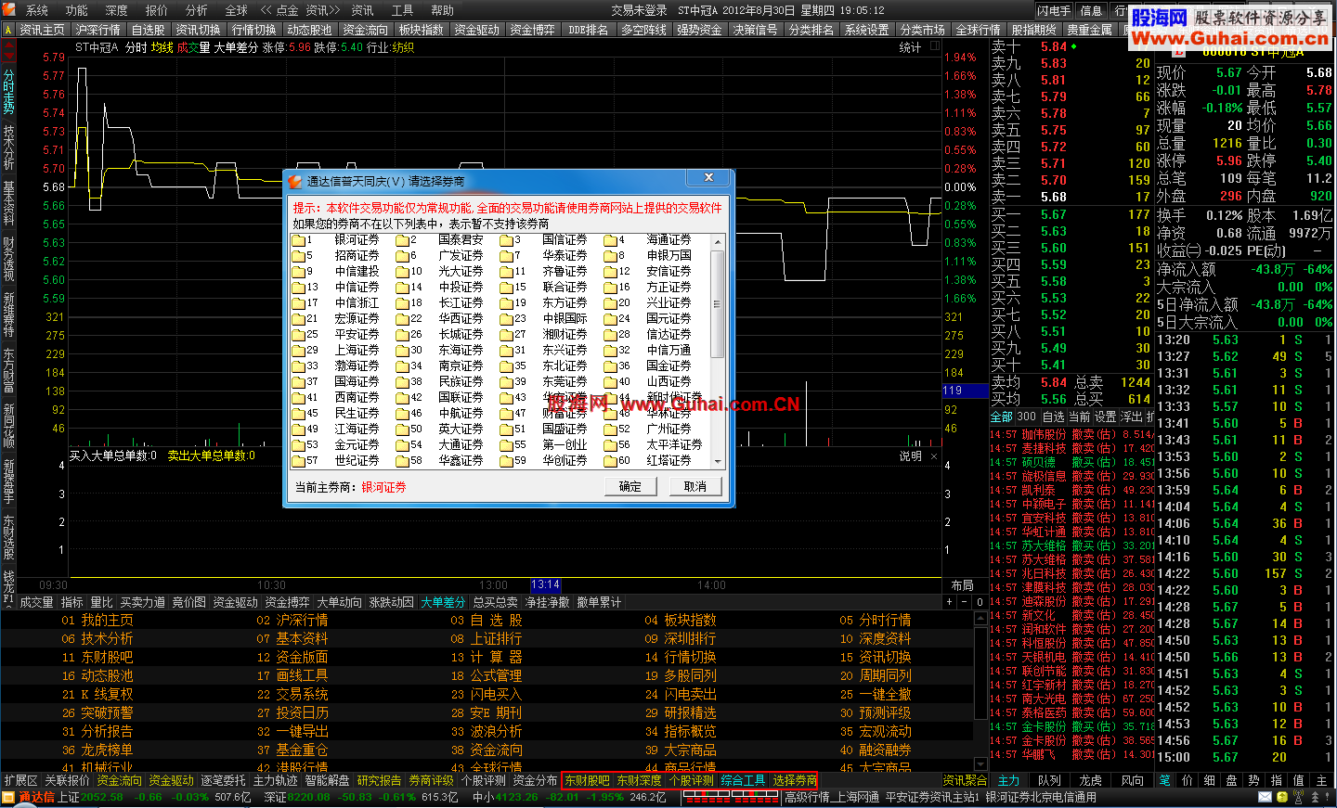Choose broker folder 10 光大证券
This screenshot has width=1337, height=808.
(440, 272)
